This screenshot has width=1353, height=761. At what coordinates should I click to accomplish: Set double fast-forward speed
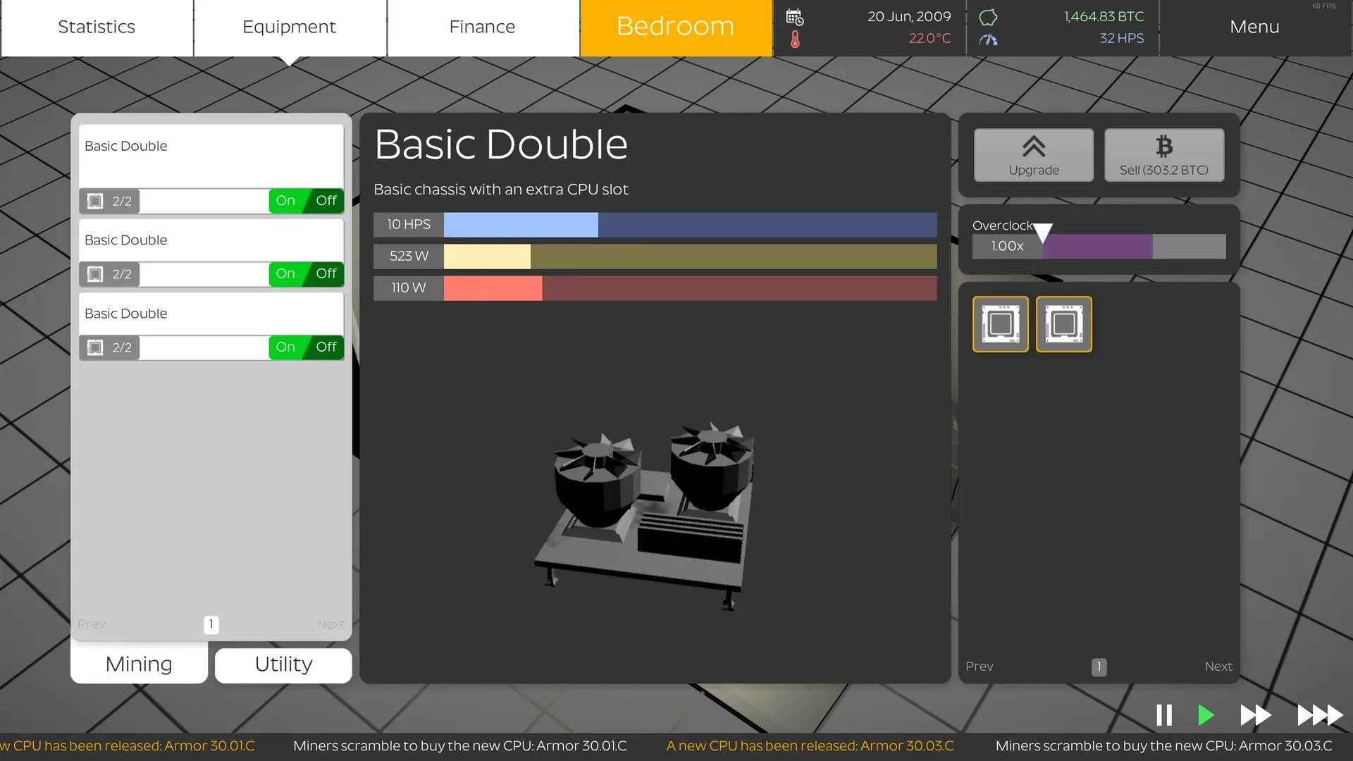(x=1255, y=715)
